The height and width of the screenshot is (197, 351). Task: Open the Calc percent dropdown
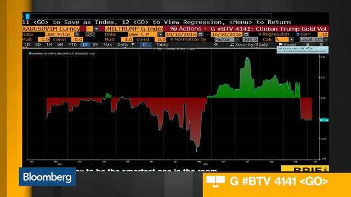pyautogui.click(x=291, y=39)
